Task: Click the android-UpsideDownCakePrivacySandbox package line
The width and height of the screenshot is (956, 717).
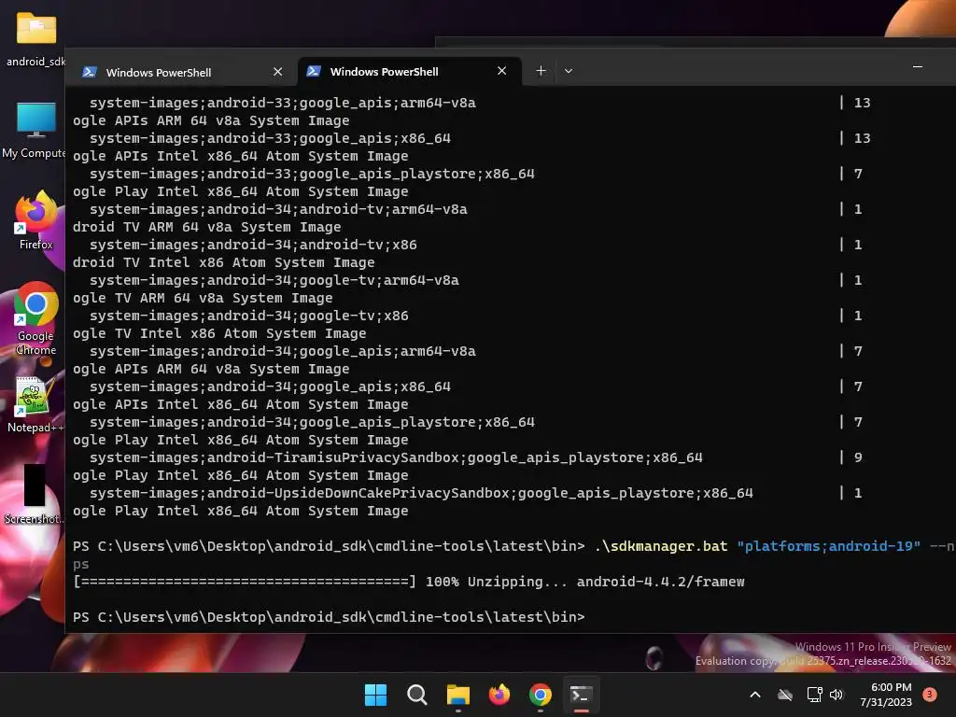Action: coord(421,493)
